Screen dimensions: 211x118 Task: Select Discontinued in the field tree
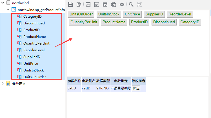(x=34, y=23)
